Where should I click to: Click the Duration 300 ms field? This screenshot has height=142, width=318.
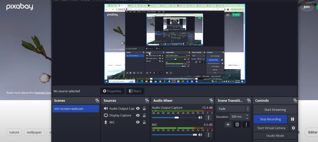click(239, 117)
